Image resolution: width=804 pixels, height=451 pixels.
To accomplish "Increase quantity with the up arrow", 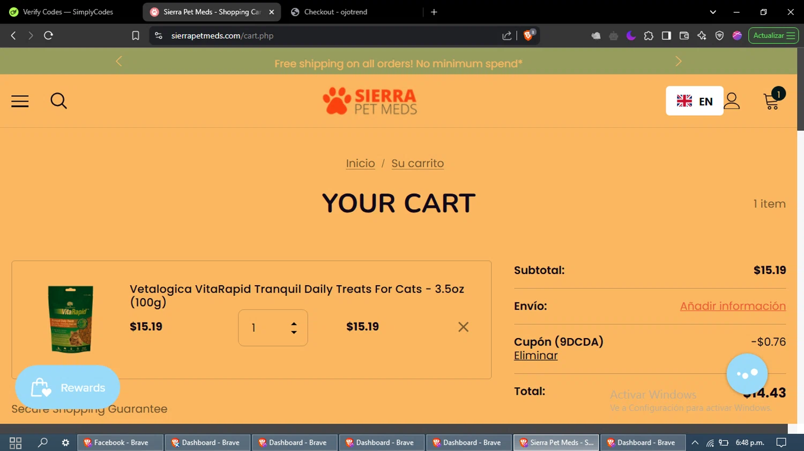I will pos(294,324).
